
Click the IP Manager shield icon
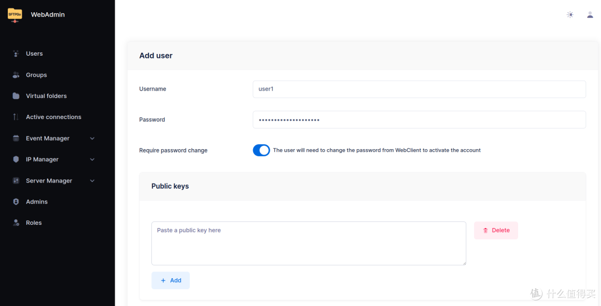pyautogui.click(x=16, y=159)
